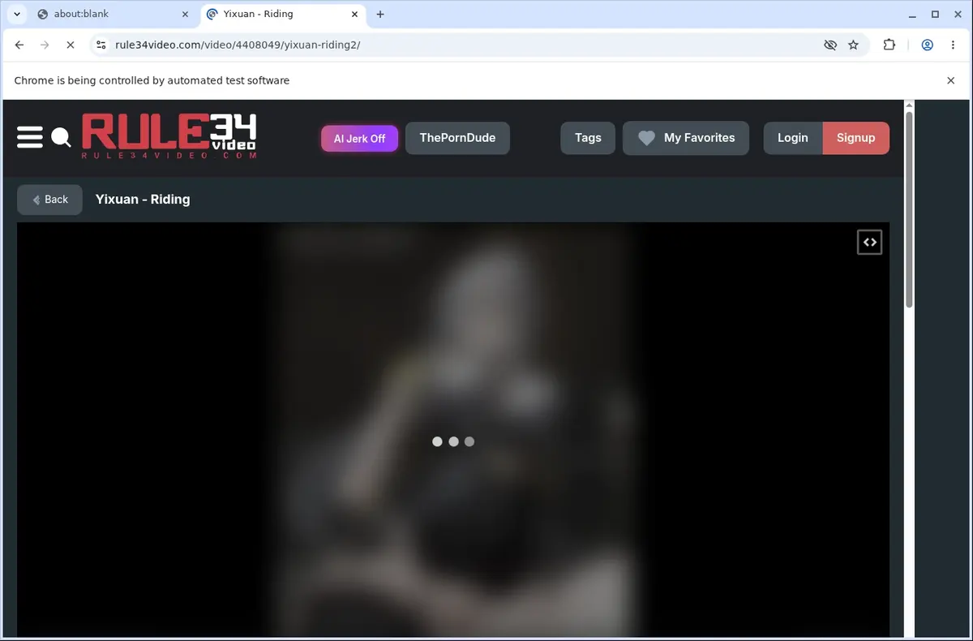The width and height of the screenshot is (973, 641).
Task: Open the Chrome profile icon
Action: click(x=927, y=45)
